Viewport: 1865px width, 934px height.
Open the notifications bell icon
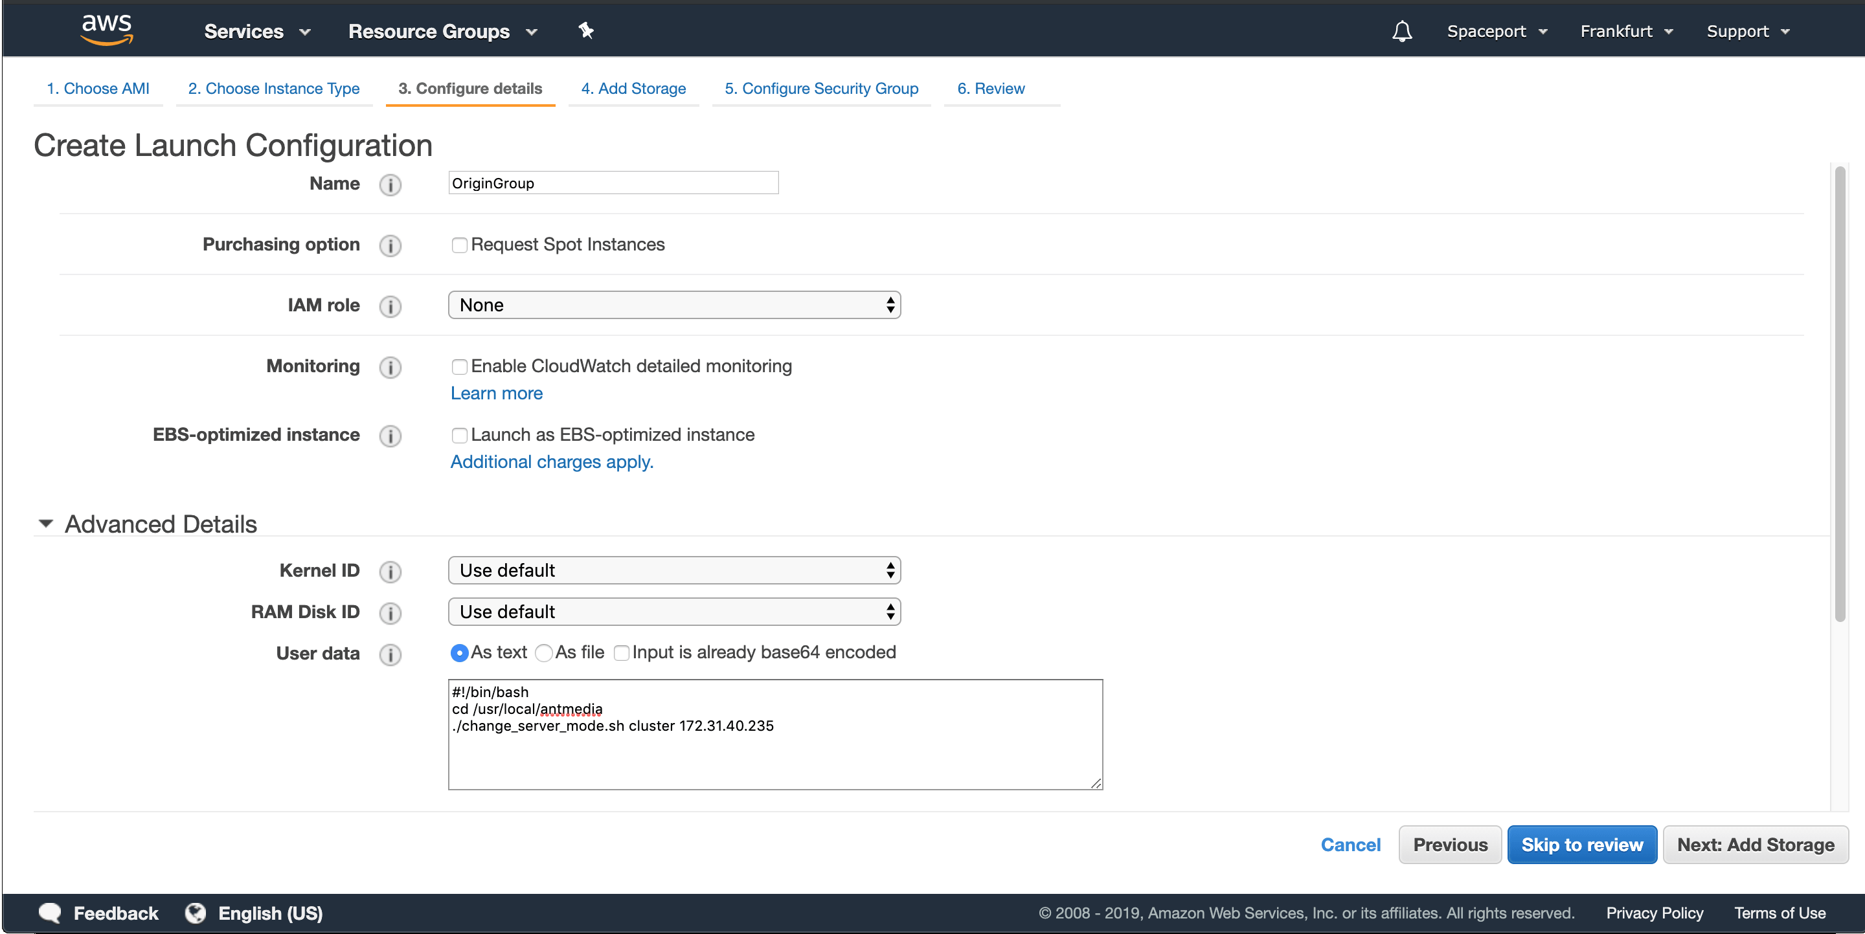coord(1401,31)
